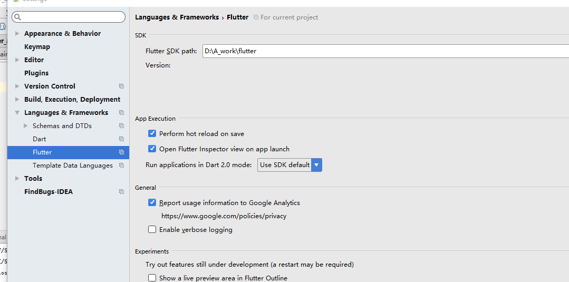Viewport: 569px width, 282px height.
Task: Open Template Data Languages settings
Action: pyautogui.click(x=73, y=166)
